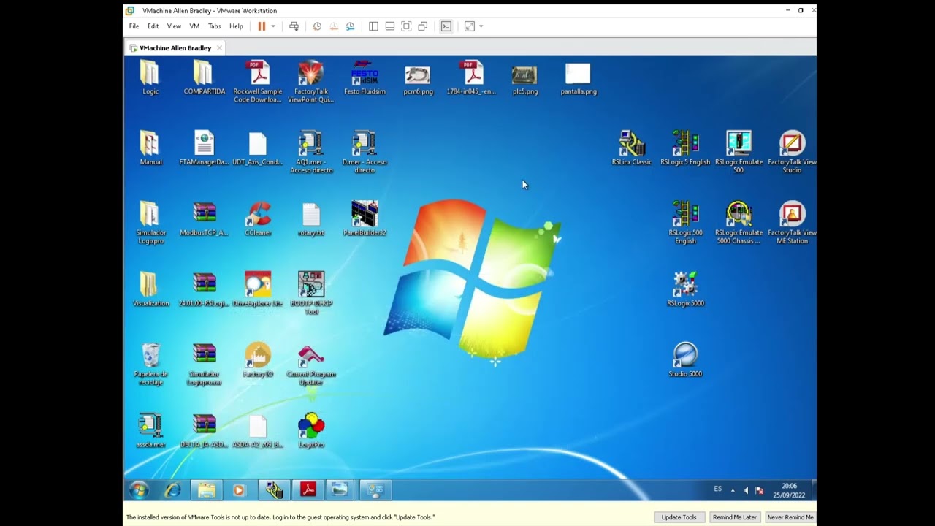Open the CCleaner shortcut
This screenshot has width=935, height=526.
(x=258, y=219)
